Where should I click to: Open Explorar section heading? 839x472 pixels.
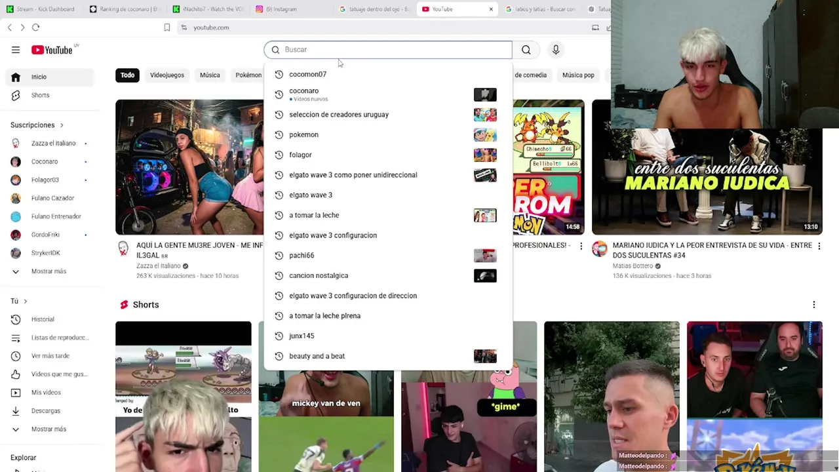pyautogui.click(x=24, y=458)
